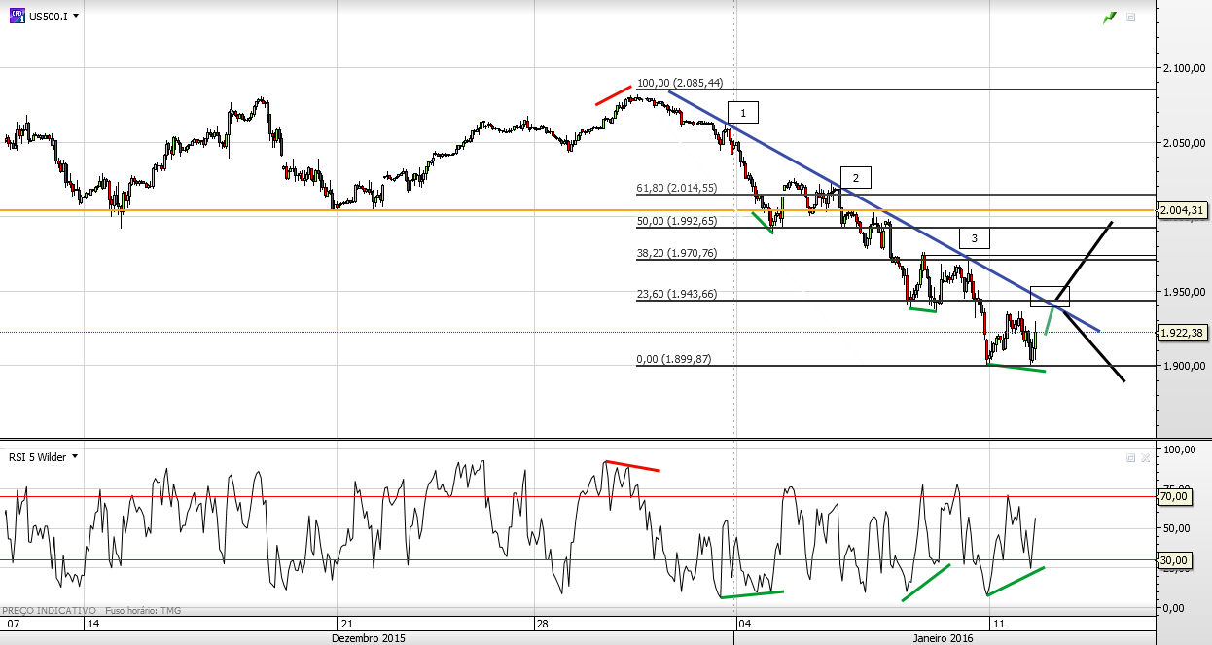Viewport: 1212px width, 645px height.
Task: Click date 04 on the time axis
Action: click(744, 623)
